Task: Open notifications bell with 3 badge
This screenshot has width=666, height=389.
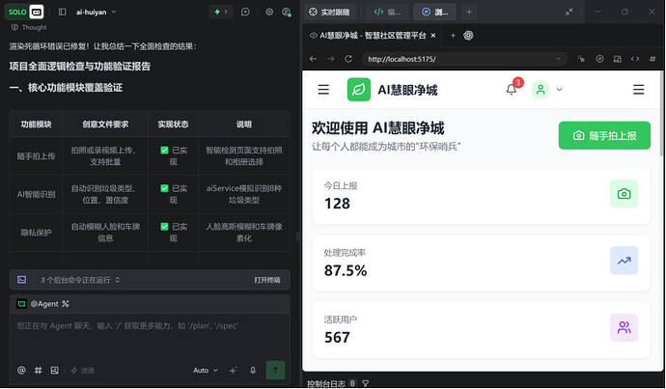Action: pyautogui.click(x=512, y=89)
